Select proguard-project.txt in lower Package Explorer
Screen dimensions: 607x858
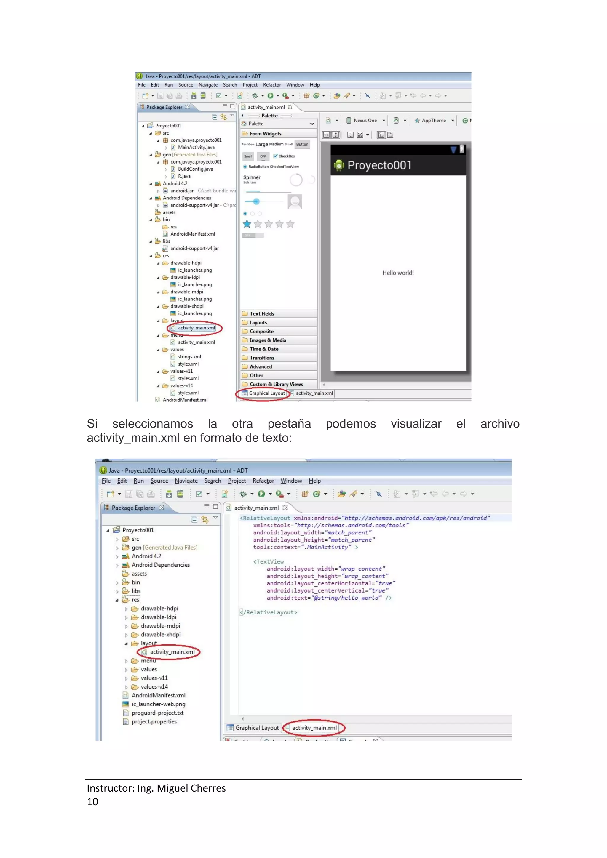point(157,713)
